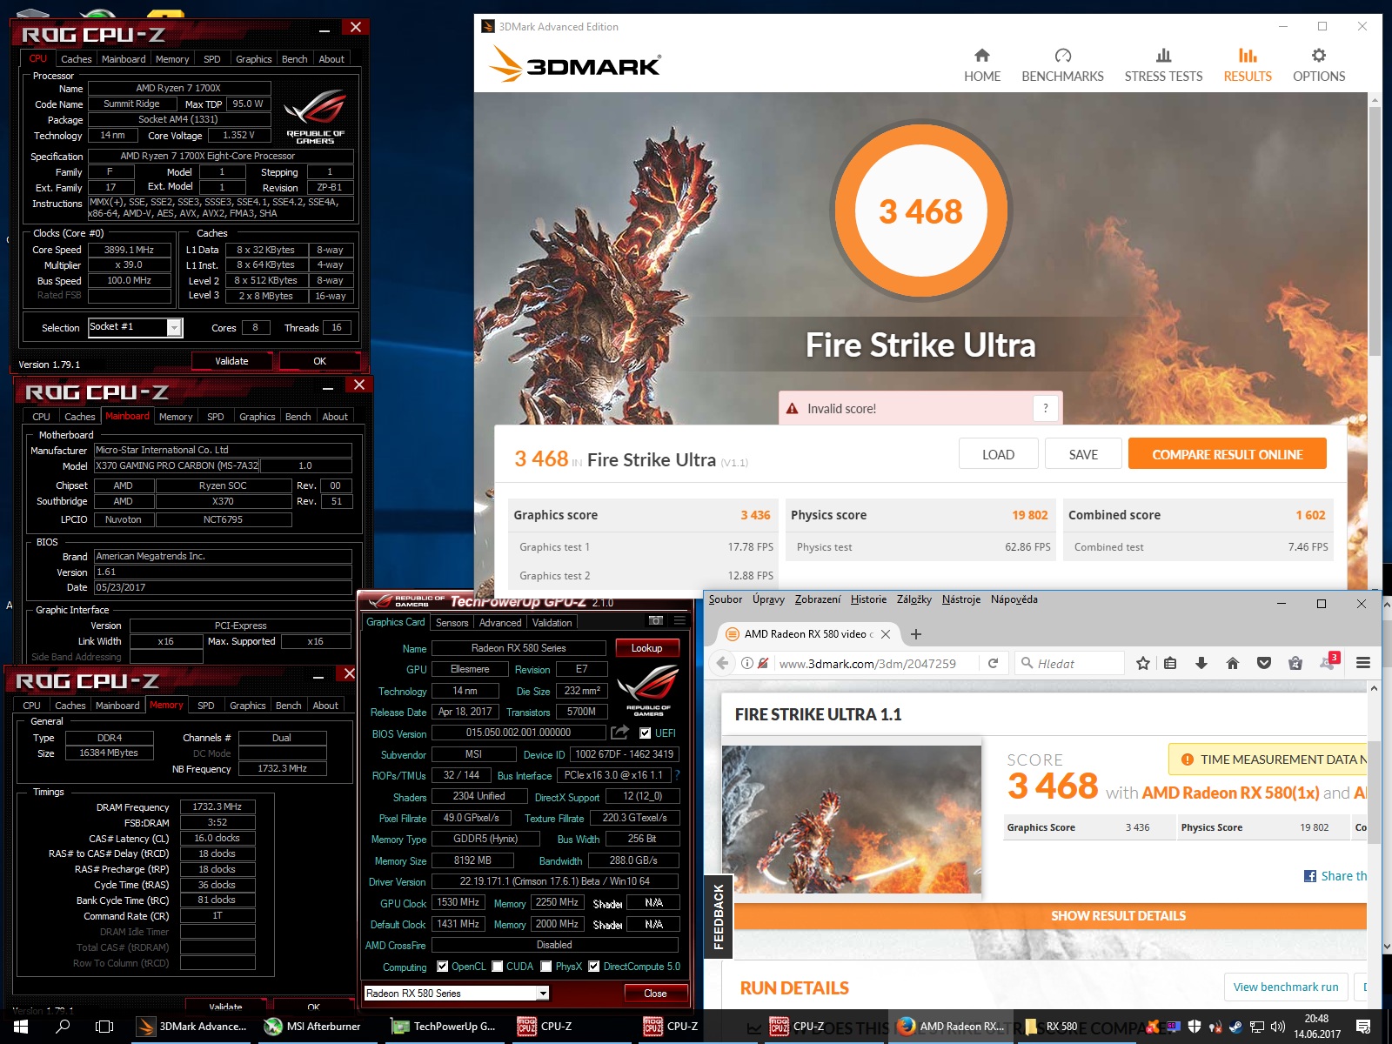
Task: Toggle the OpenCL checkbox
Action: pos(442,966)
